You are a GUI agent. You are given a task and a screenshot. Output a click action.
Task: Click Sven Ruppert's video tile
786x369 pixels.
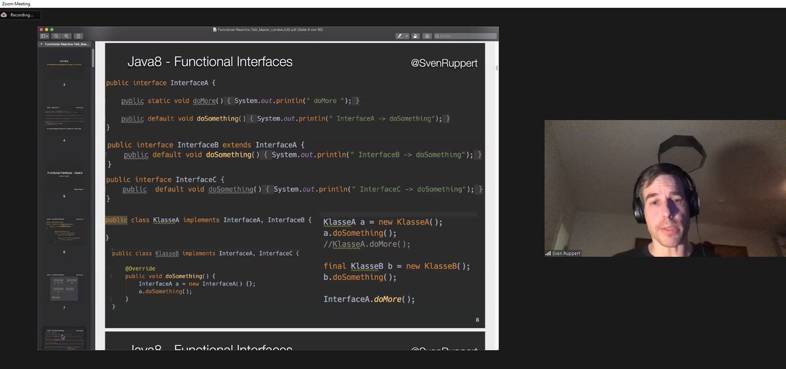pos(665,188)
